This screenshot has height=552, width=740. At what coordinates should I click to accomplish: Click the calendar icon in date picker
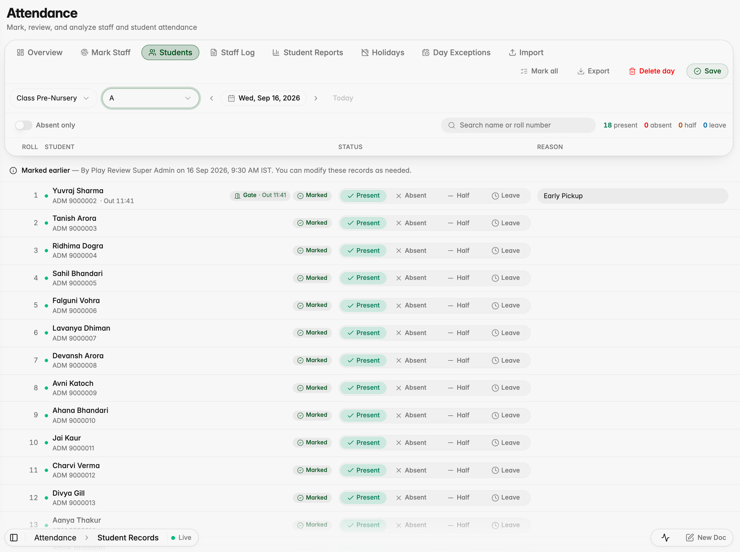point(231,98)
